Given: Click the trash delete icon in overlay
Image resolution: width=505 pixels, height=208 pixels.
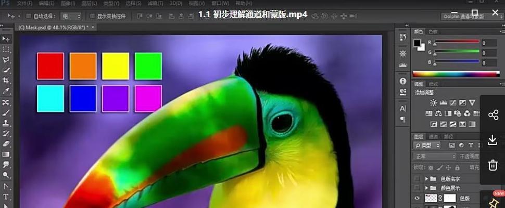Looking at the screenshot, I should 493,165.
